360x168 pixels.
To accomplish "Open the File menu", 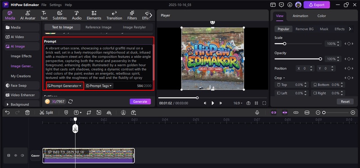I will (x=44, y=4).
